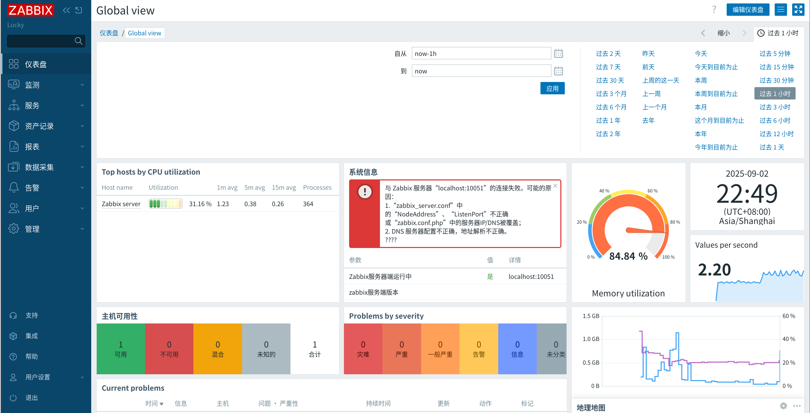Click the 灾难 disaster severity block

click(x=363, y=349)
